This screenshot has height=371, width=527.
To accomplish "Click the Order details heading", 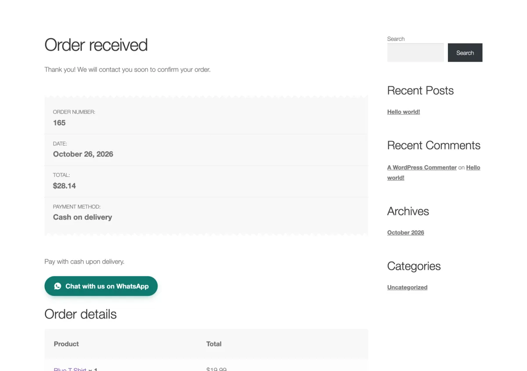I will click(80, 314).
